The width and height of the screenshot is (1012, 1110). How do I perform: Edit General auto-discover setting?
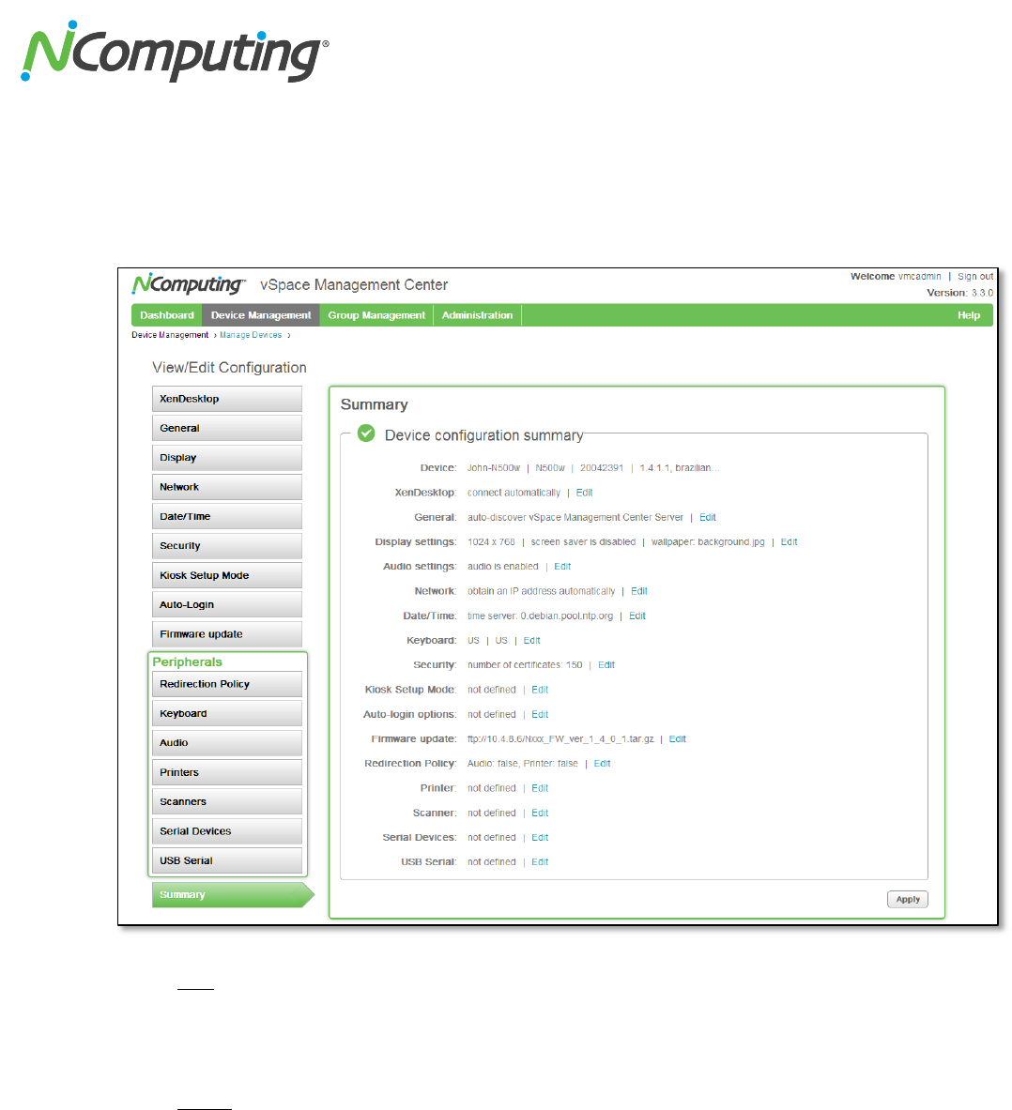708,518
